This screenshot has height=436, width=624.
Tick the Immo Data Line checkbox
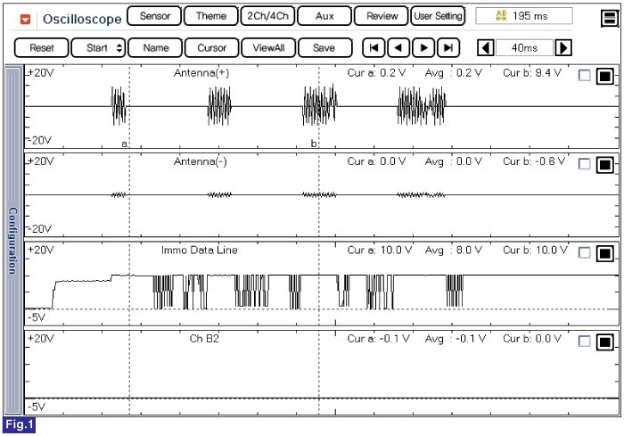tap(584, 253)
